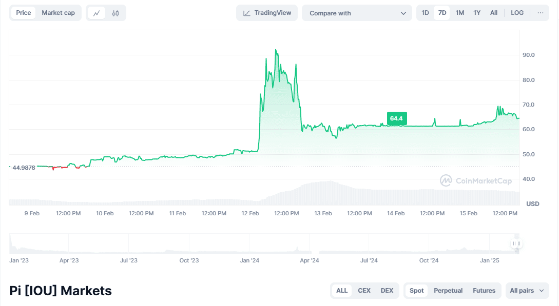Select the 1D time range

425,13
